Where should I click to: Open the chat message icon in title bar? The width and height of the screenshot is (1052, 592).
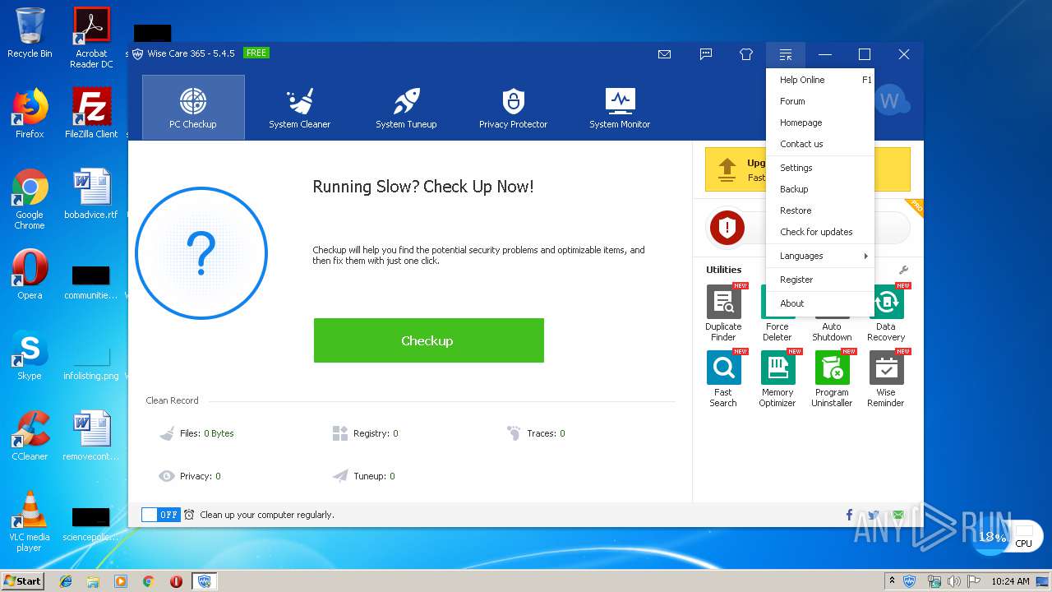point(705,54)
